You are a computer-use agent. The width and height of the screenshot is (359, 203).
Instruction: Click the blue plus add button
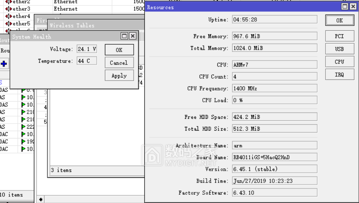pyautogui.click(x=4, y=63)
